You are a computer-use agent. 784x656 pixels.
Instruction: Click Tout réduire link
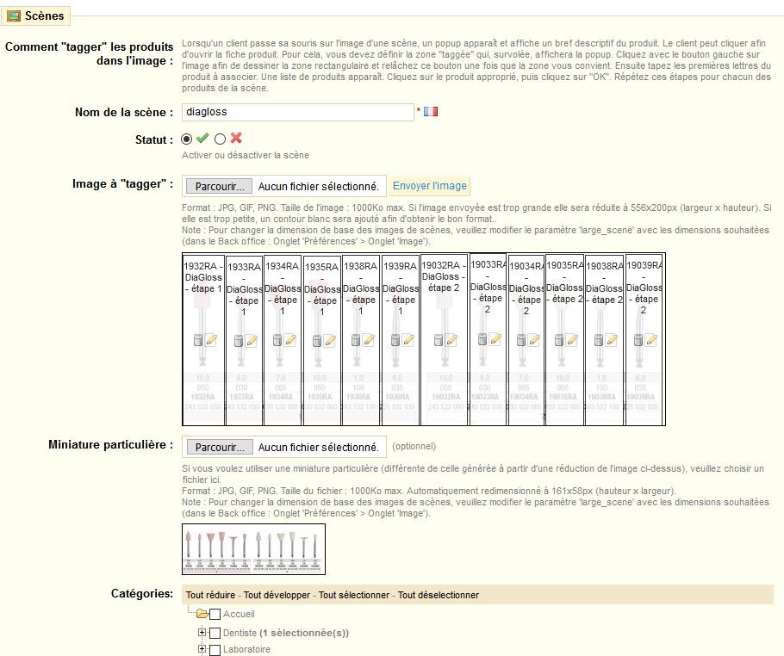coord(210,595)
